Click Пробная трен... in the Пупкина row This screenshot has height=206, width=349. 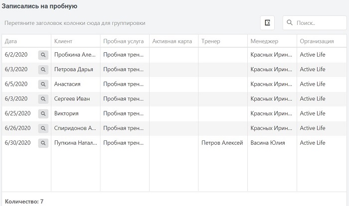click(x=123, y=143)
